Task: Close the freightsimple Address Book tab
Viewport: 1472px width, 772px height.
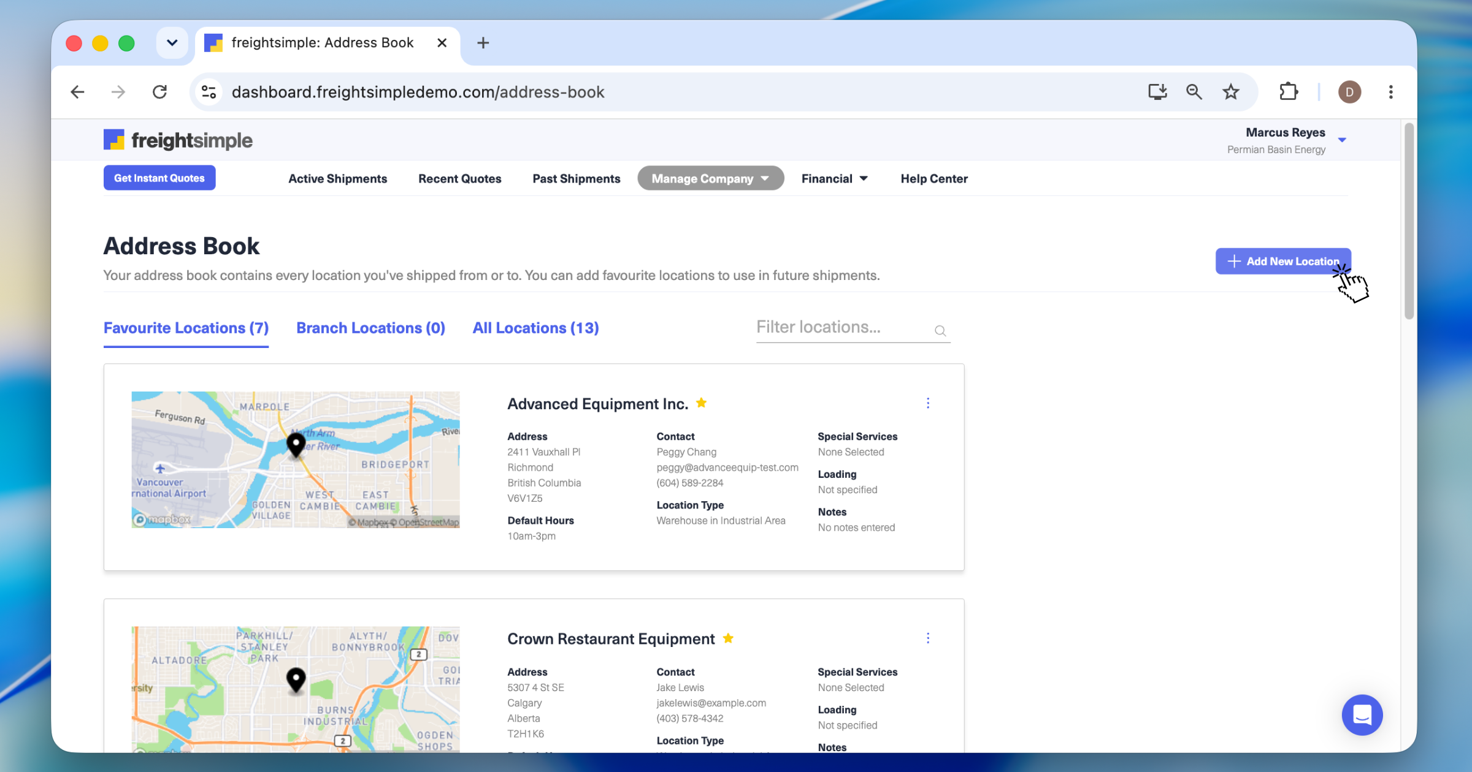Action: pyautogui.click(x=442, y=43)
